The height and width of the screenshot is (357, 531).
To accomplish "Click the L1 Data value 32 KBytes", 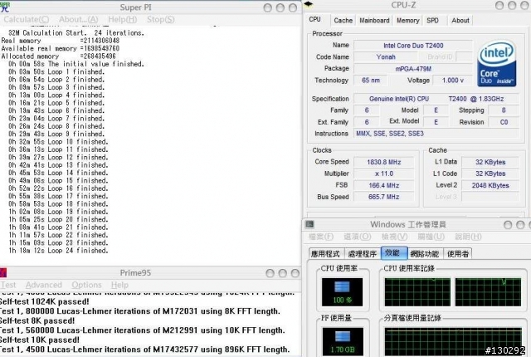I will (490, 162).
